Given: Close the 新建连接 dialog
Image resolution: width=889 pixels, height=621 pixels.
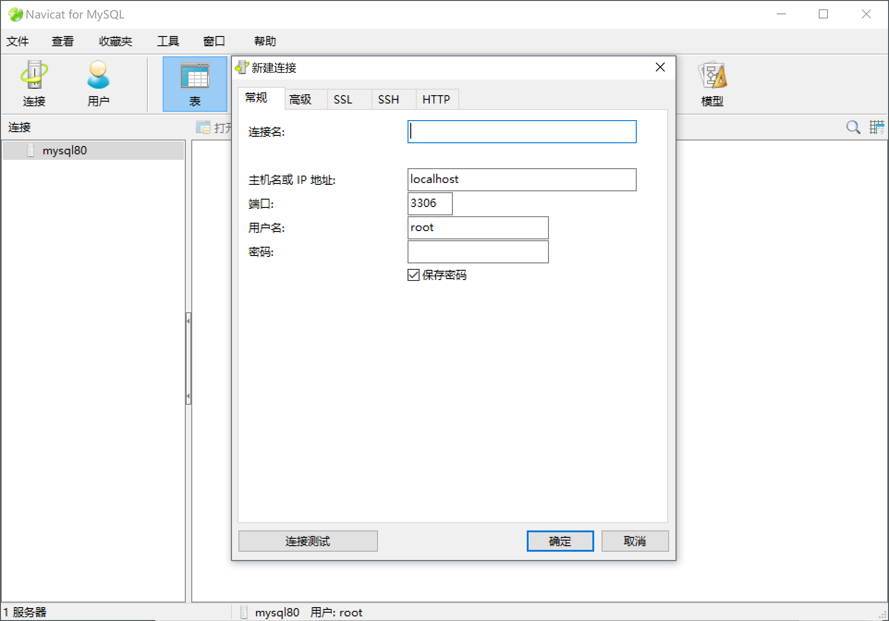Looking at the screenshot, I should point(660,67).
